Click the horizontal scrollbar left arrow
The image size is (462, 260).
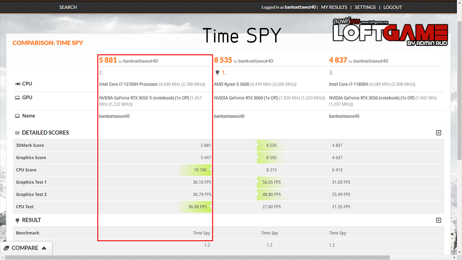(2, 257)
